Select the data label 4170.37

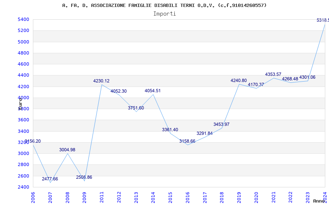point(256,84)
